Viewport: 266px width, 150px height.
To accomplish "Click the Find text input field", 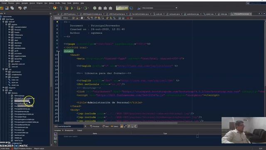I will 71,126.
